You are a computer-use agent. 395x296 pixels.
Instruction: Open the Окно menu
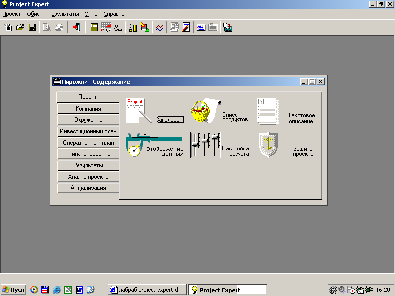click(x=91, y=14)
